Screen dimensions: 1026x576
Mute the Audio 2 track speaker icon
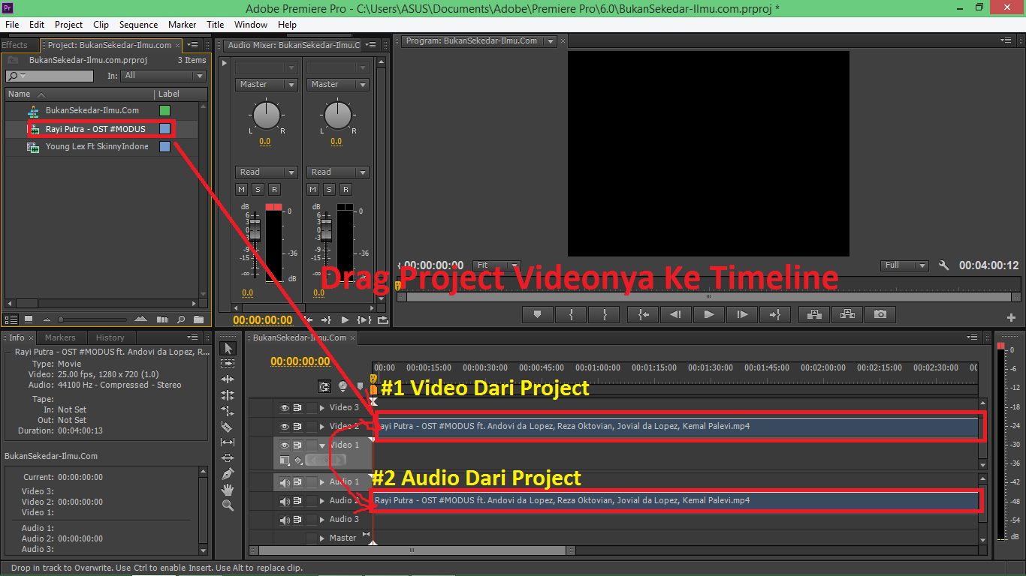285,501
